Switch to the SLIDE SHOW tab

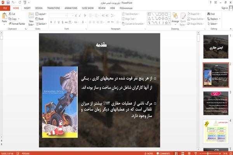click(x=88, y=8)
